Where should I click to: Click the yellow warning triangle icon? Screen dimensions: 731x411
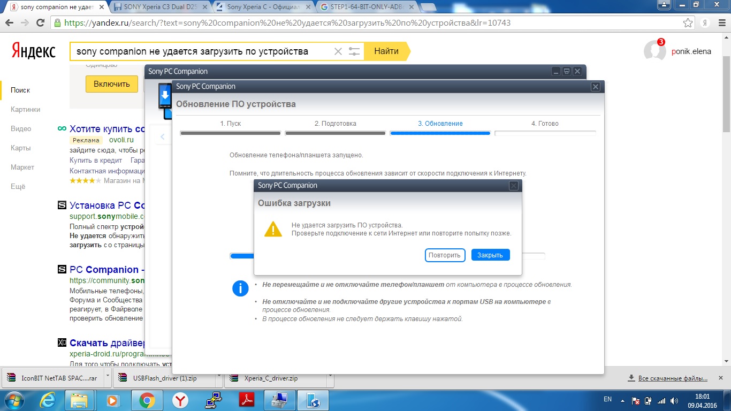point(273,229)
